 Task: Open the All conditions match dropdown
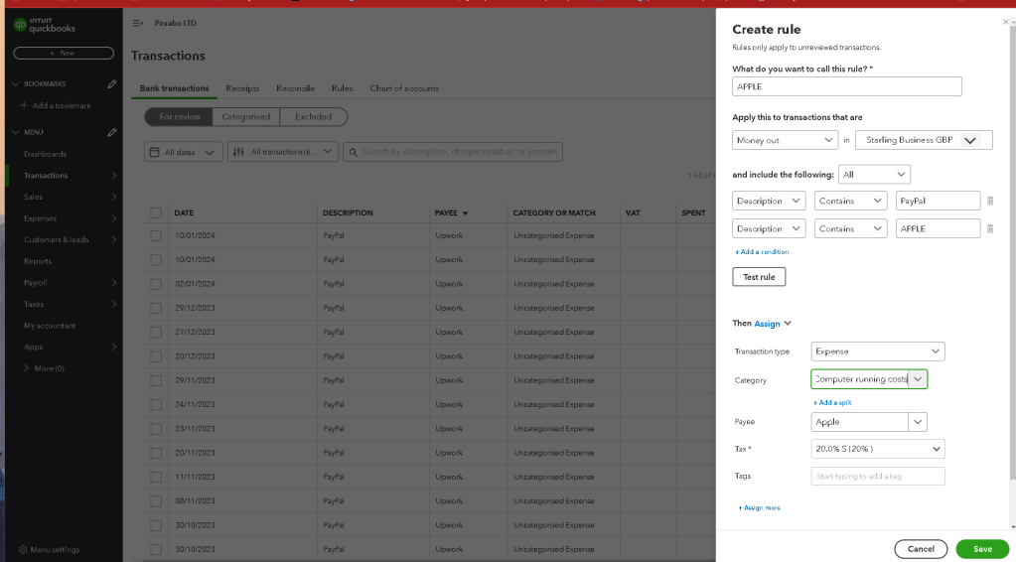pos(874,174)
